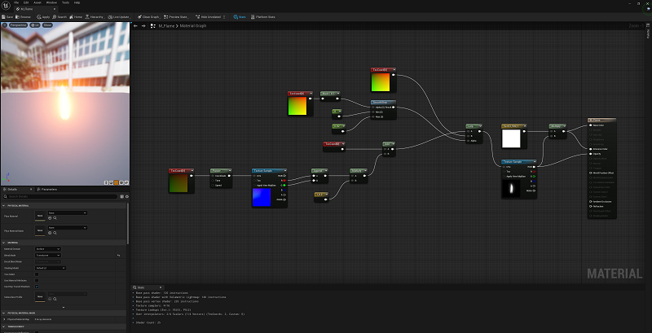Click the graph icon beside the M_Flame breadcrumb
Screen dimensions: 652x333
[153, 26]
